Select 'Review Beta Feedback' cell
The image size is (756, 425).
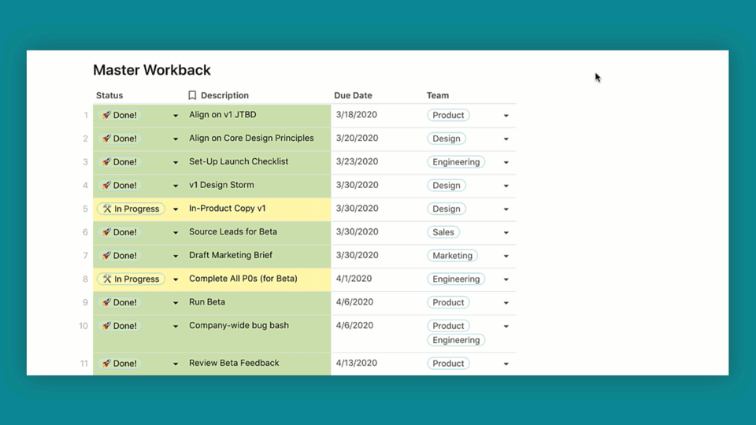[x=258, y=364]
